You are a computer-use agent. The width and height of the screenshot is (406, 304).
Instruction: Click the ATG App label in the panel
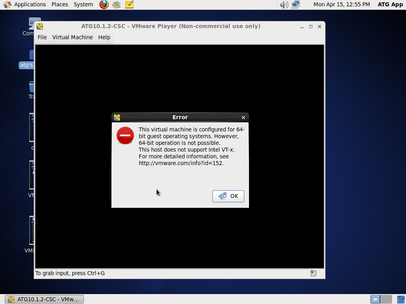click(x=390, y=4)
